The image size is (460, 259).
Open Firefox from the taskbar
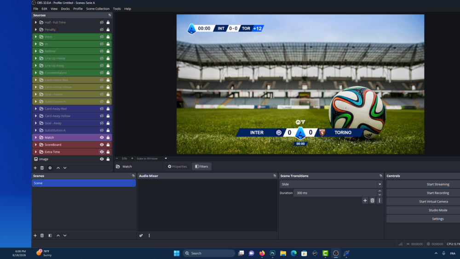coord(262,253)
